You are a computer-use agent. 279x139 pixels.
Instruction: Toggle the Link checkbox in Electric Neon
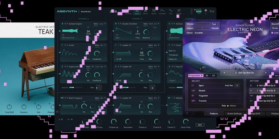coord(272,33)
